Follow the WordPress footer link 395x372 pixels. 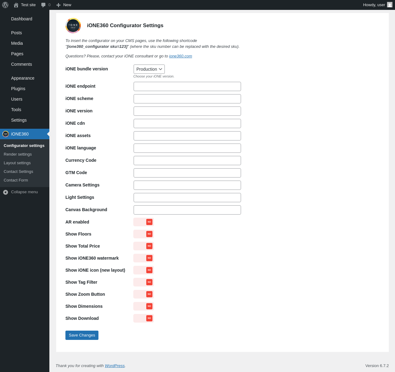pyautogui.click(x=115, y=366)
